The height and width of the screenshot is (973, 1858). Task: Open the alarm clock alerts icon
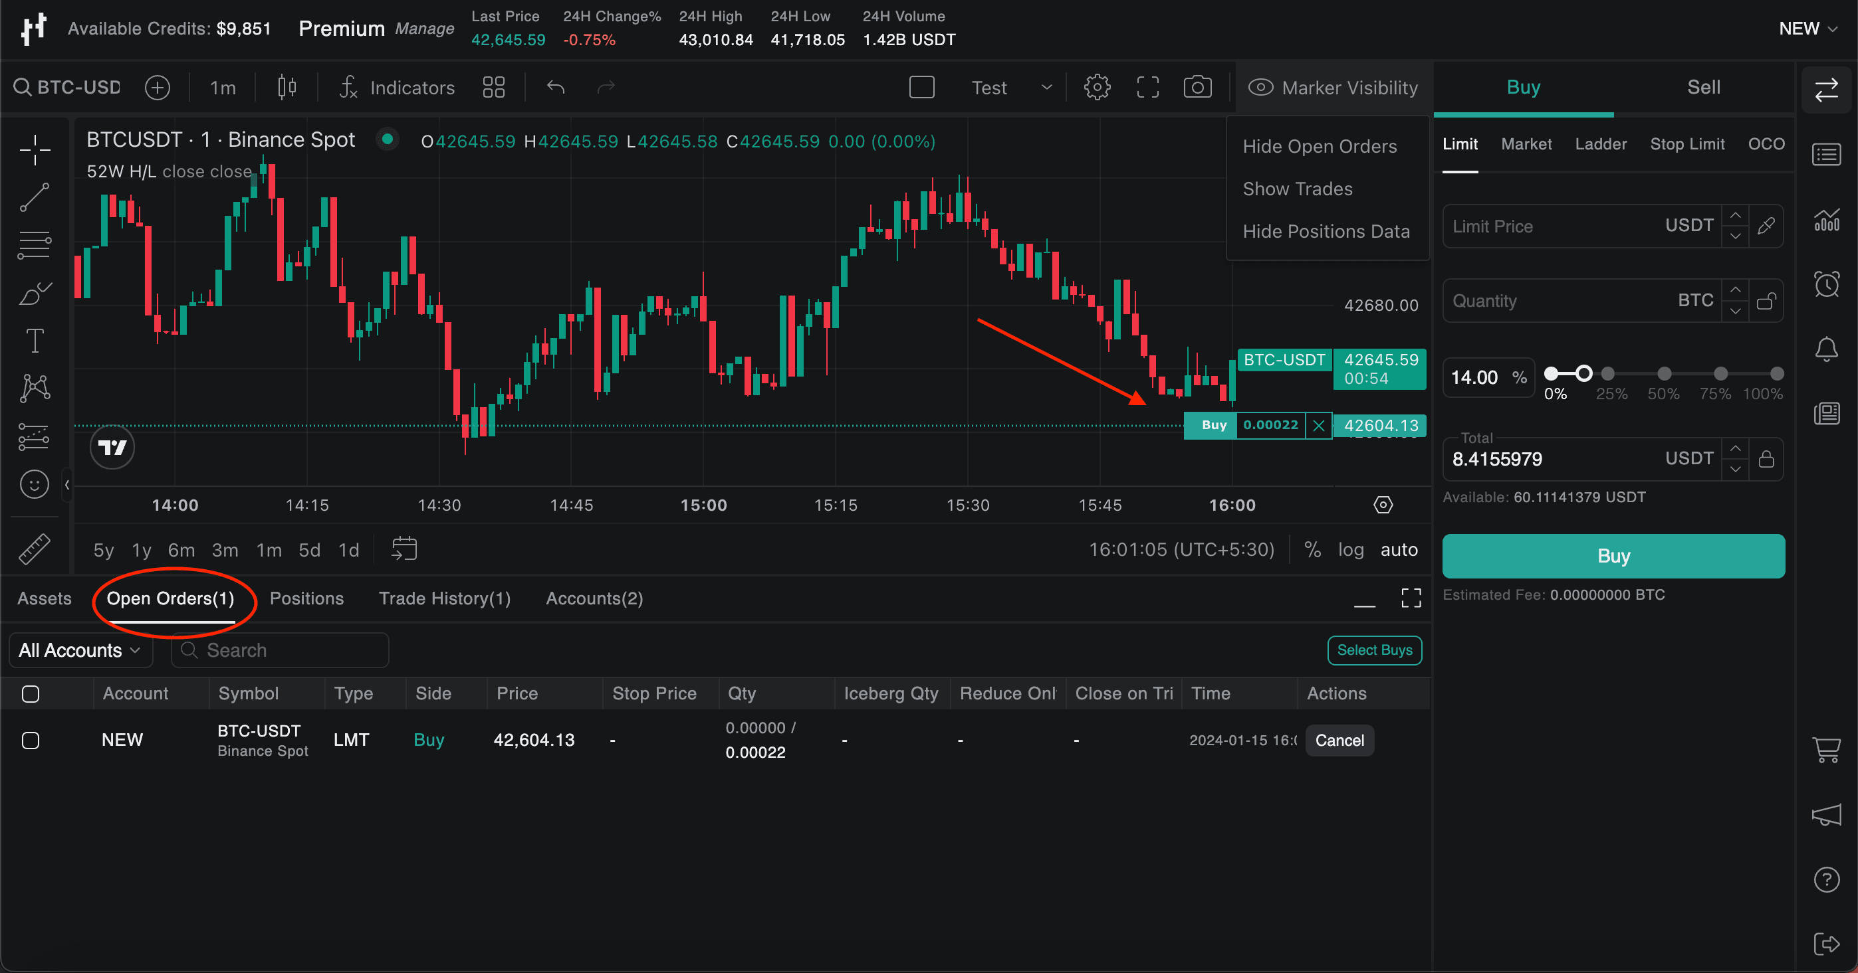1825,284
